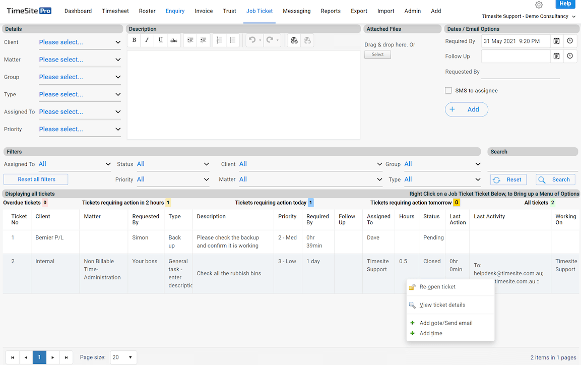Expand the Status filter dropdown
Viewport: 581px width, 365px height.
[x=173, y=164]
